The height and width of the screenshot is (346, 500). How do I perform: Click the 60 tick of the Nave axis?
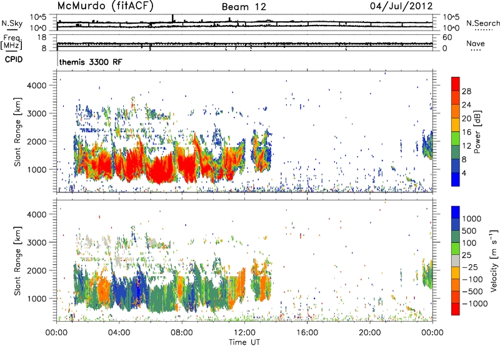447,37
